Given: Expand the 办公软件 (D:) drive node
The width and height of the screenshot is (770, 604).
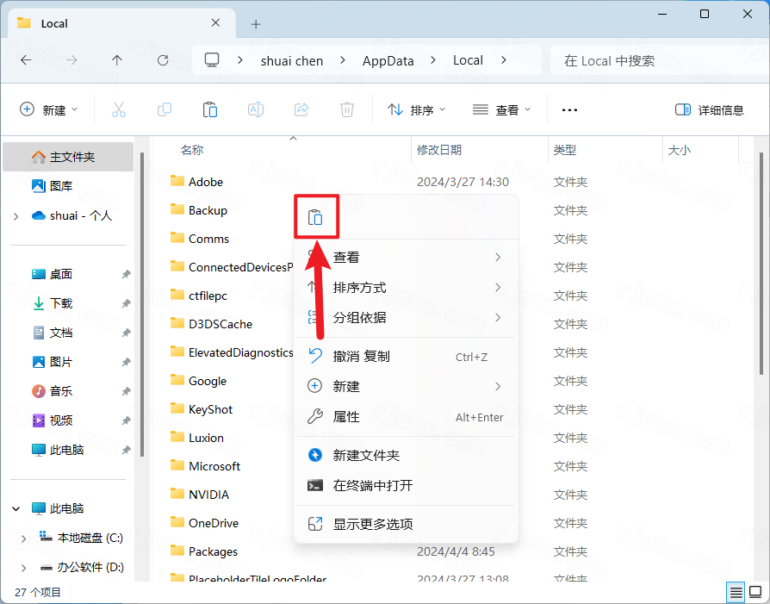Looking at the screenshot, I should coord(23,568).
